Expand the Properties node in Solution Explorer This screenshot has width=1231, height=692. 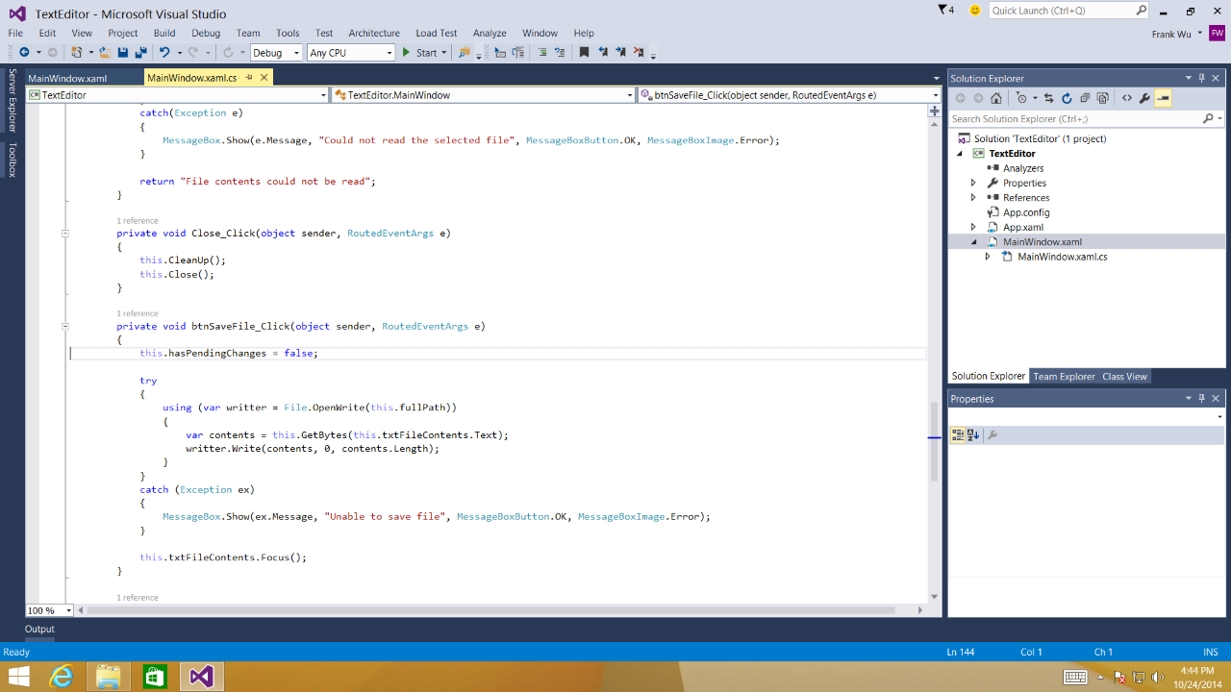(973, 183)
